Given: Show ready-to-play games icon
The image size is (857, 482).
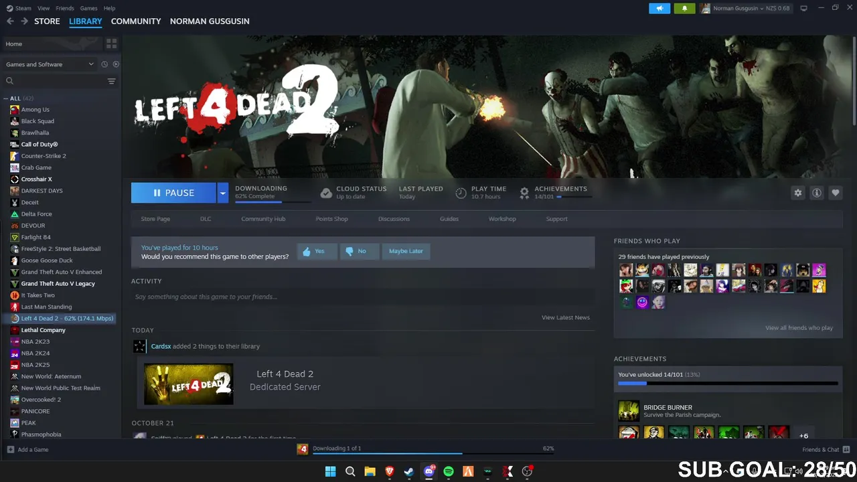Looking at the screenshot, I should pyautogui.click(x=116, y=64).
